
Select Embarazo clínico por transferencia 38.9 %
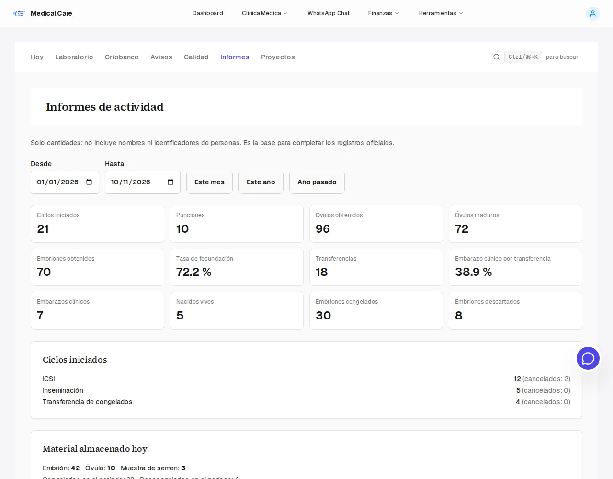474,272
